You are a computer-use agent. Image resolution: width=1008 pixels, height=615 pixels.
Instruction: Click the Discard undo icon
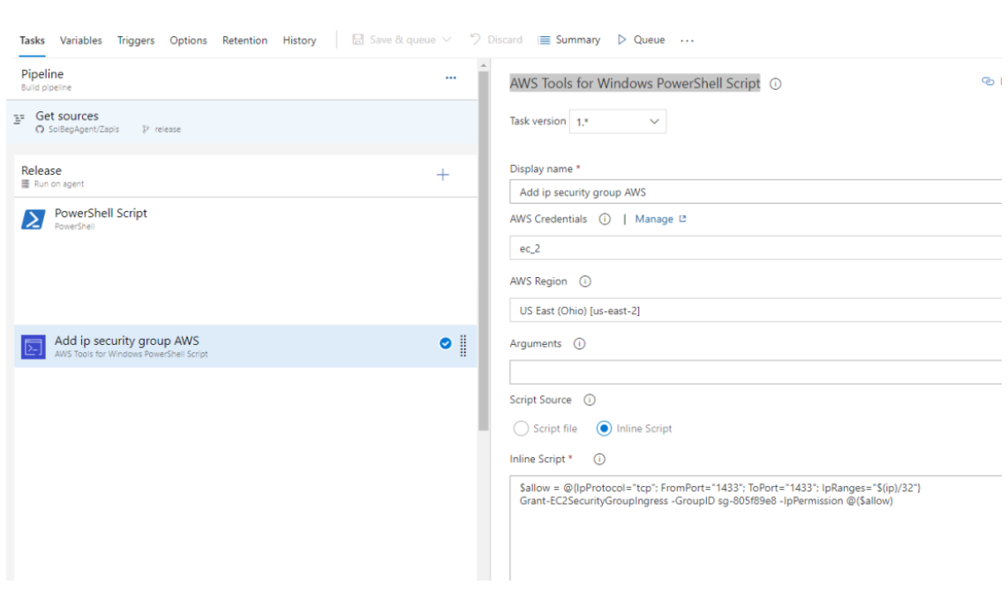[475, 39]
